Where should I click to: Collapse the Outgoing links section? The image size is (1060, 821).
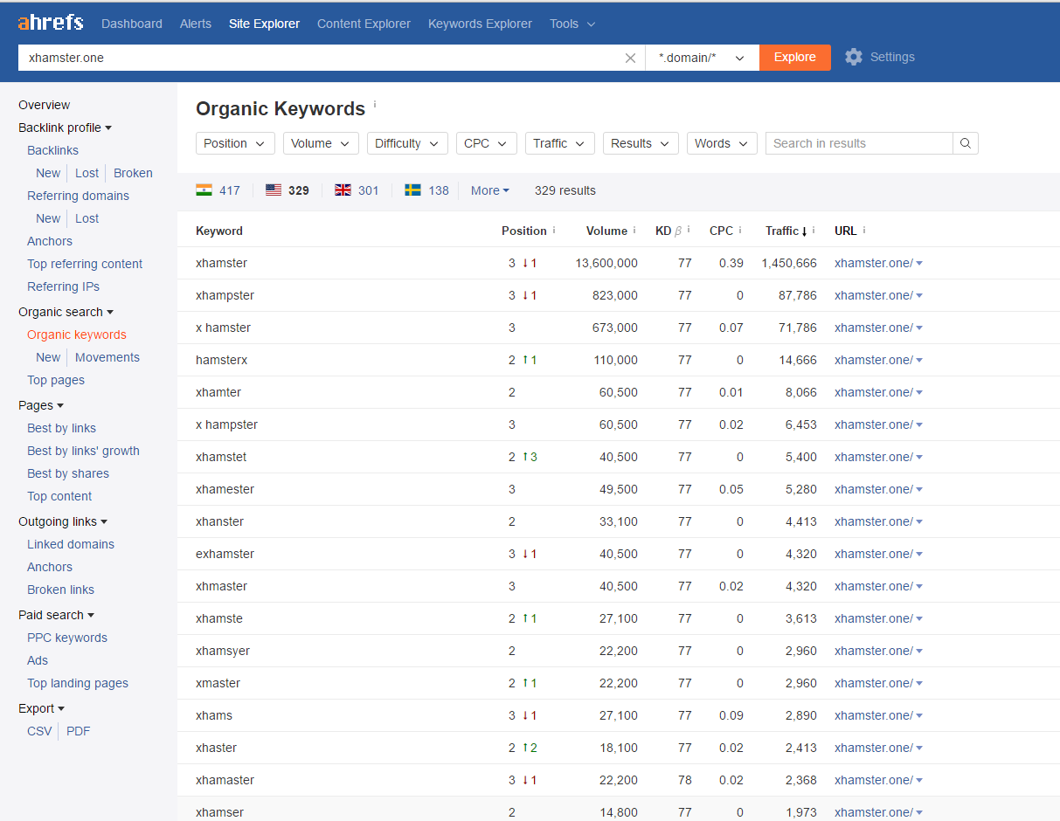[x=63, y=521]
